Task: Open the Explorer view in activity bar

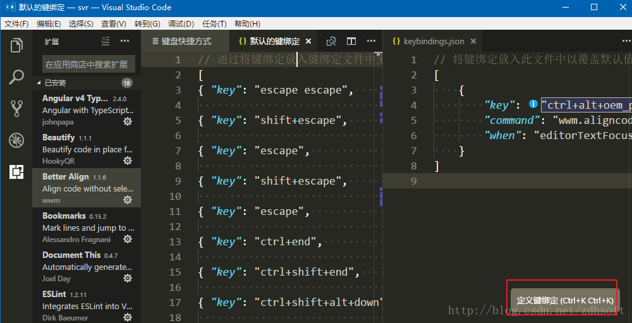Action: pyautogui.click(x=16, y=46)
